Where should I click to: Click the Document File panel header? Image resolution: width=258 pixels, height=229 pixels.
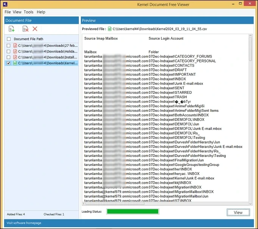pos(41,20)
